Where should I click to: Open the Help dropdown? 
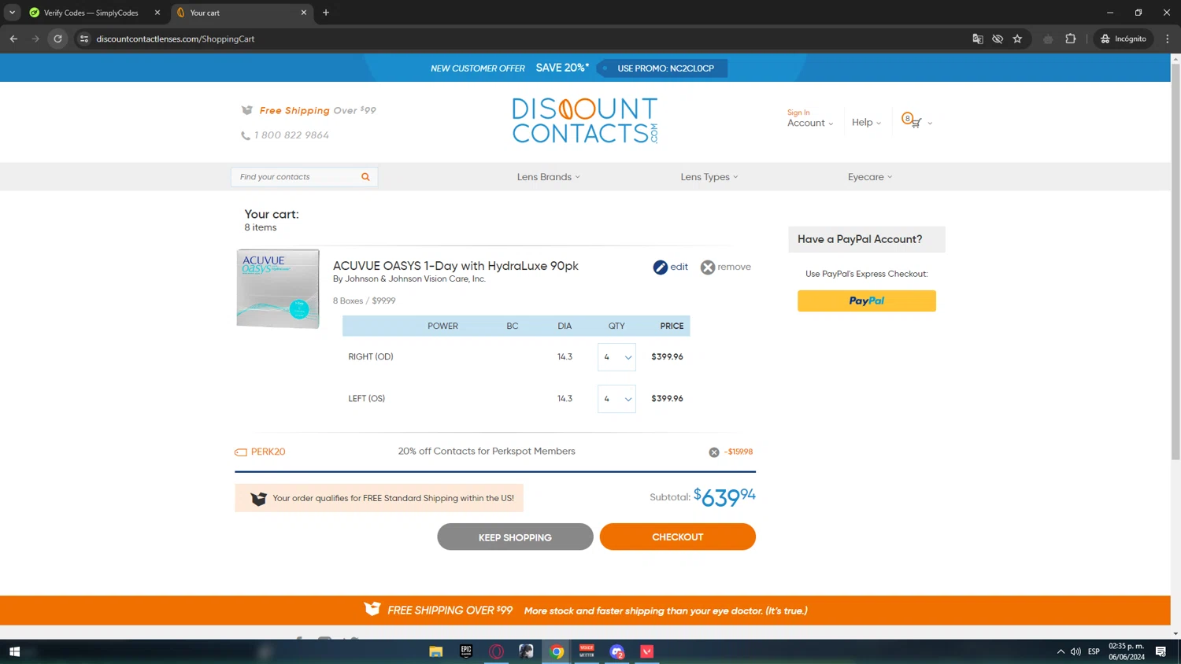(866, 123)
